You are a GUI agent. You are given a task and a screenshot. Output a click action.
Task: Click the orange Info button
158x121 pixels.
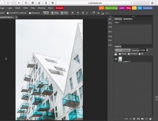pyautogui.click(x=101, y=8)
